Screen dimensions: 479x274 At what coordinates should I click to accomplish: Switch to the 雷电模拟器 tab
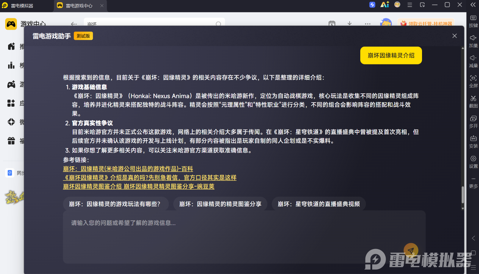coord(22,6)
